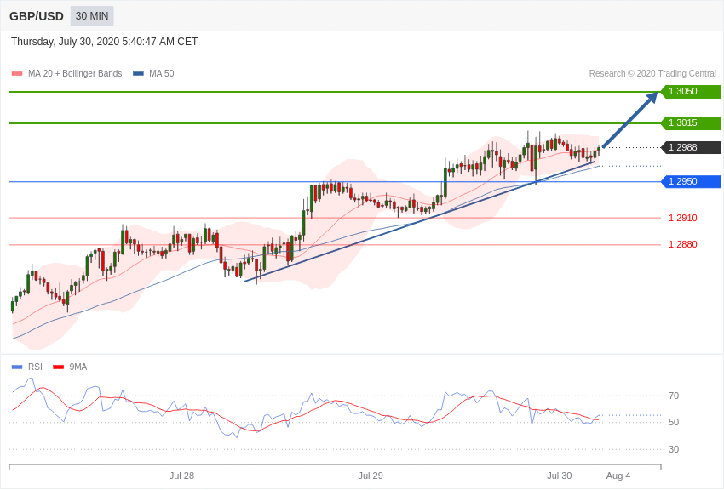Click the RSI 70 level label
This screenshot has height=490, width=724.
coord(674,396)
